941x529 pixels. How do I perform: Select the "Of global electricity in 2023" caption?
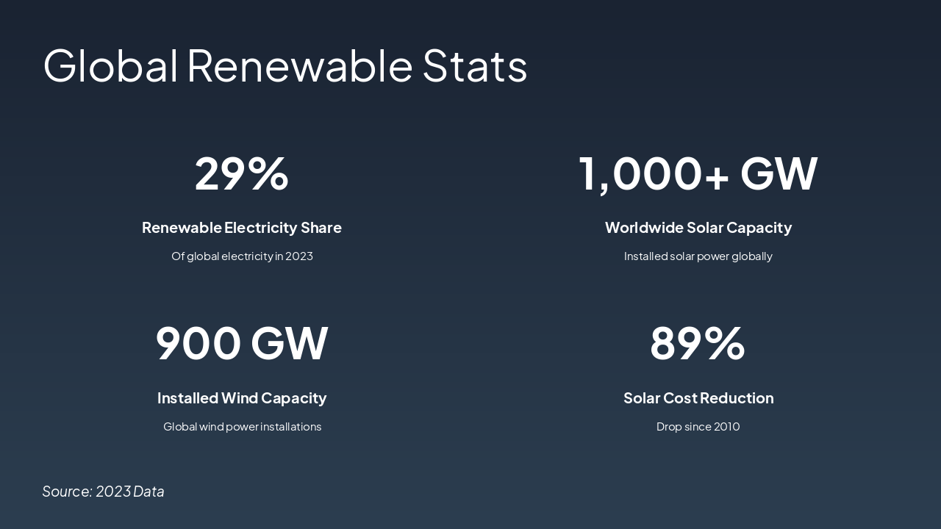(x=242, y=256)
